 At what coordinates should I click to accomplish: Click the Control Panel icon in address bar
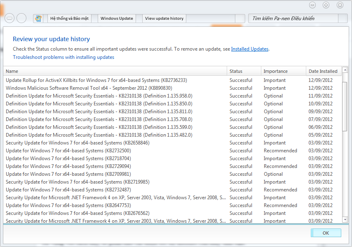click(x=39, y=18)
